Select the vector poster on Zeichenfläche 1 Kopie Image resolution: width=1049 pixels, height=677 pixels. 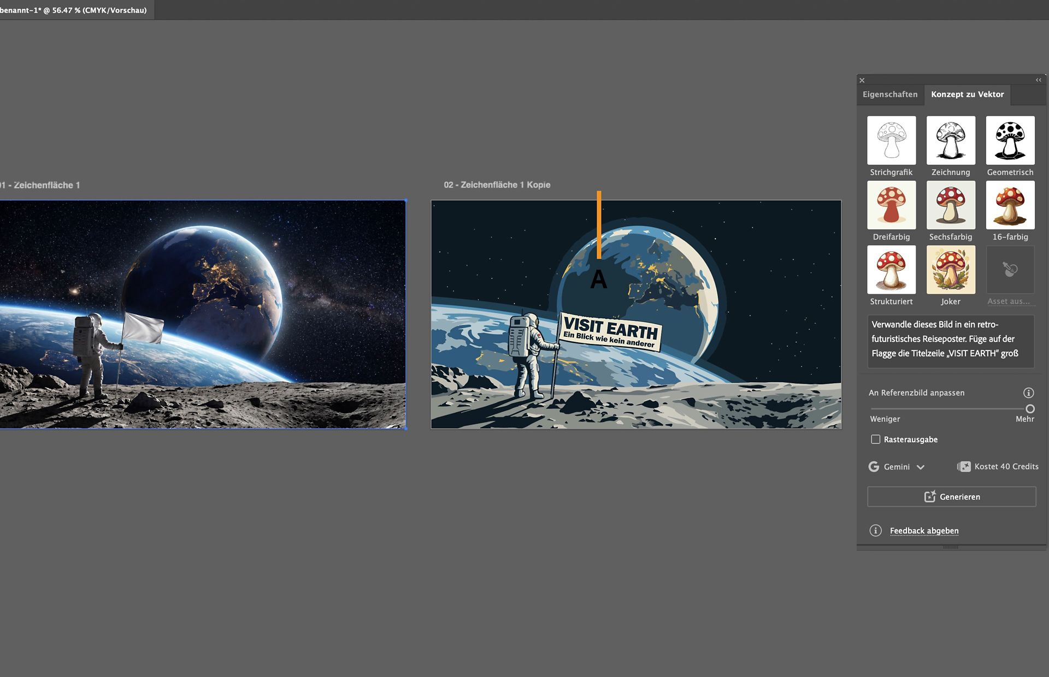click(x=636, y=314)
